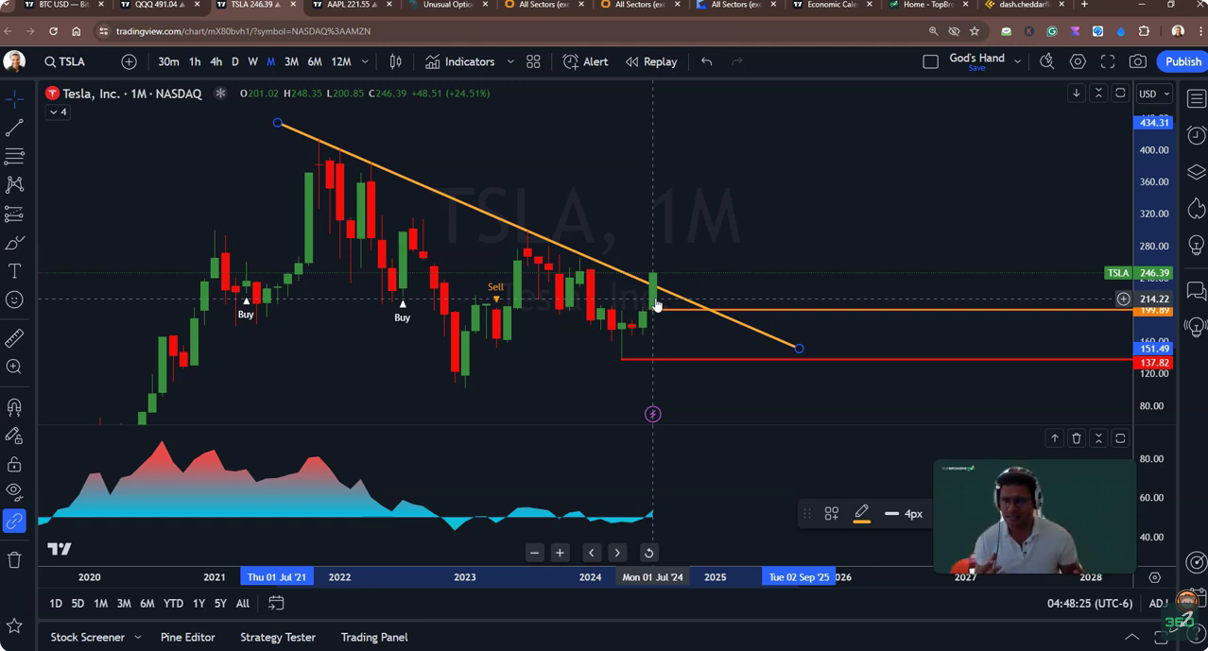Select the ruler measure tool

[x=14, y=338]
